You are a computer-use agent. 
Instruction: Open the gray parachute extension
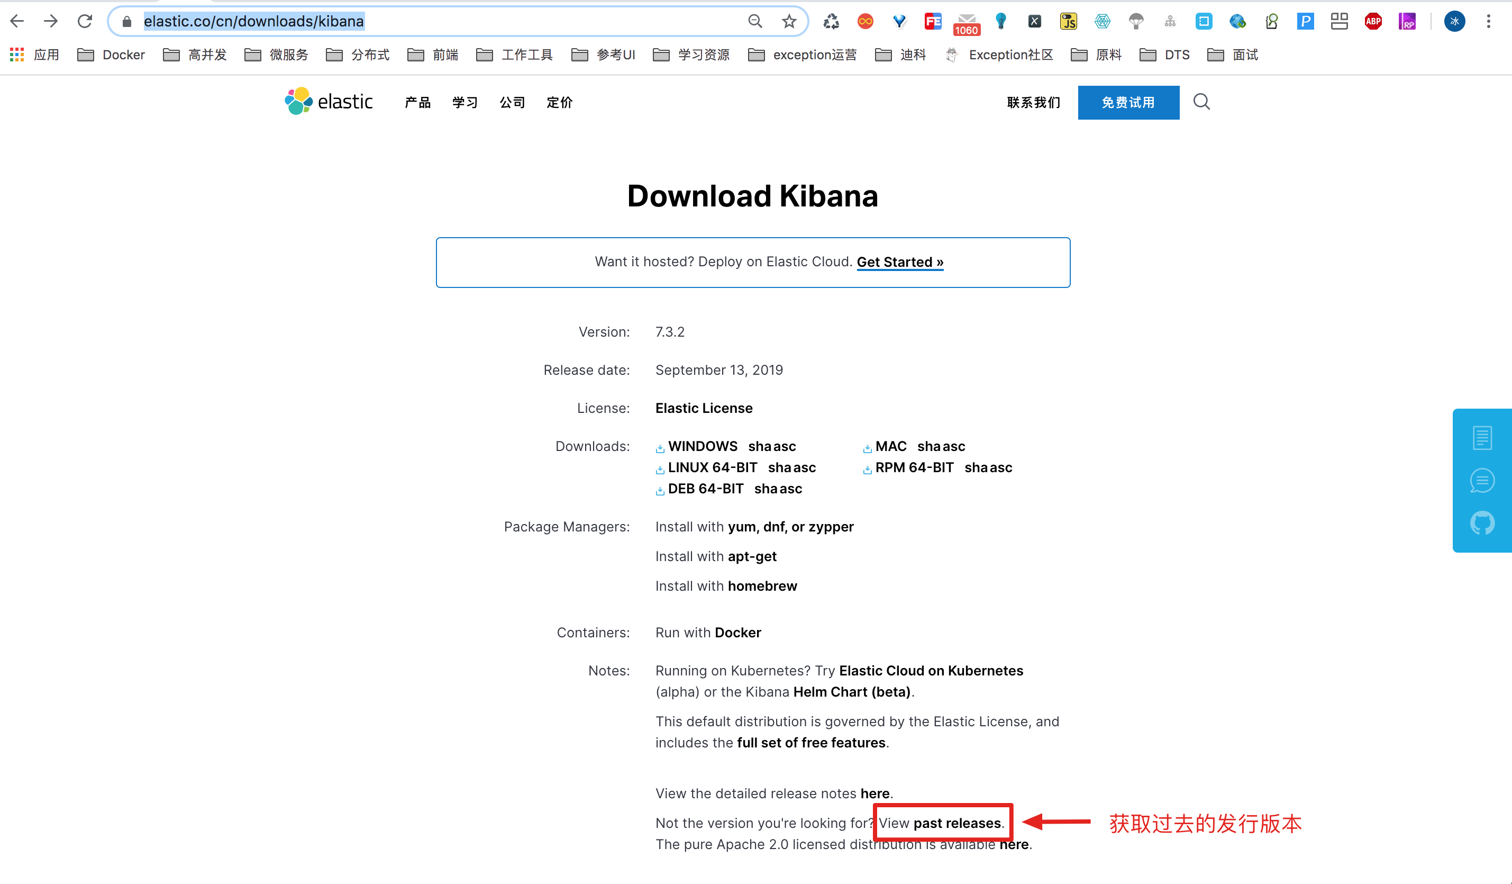(x=1136, y=22)
